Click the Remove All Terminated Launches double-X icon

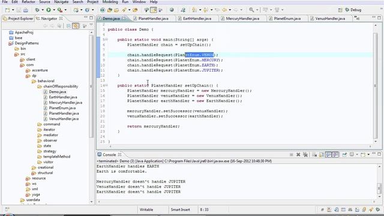point(305,155)
